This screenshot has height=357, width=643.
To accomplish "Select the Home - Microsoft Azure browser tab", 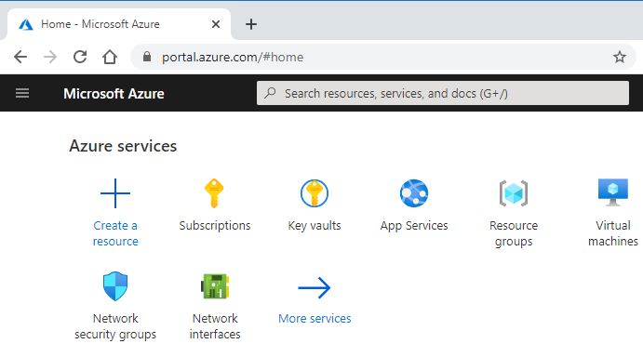I will point(119,24).
